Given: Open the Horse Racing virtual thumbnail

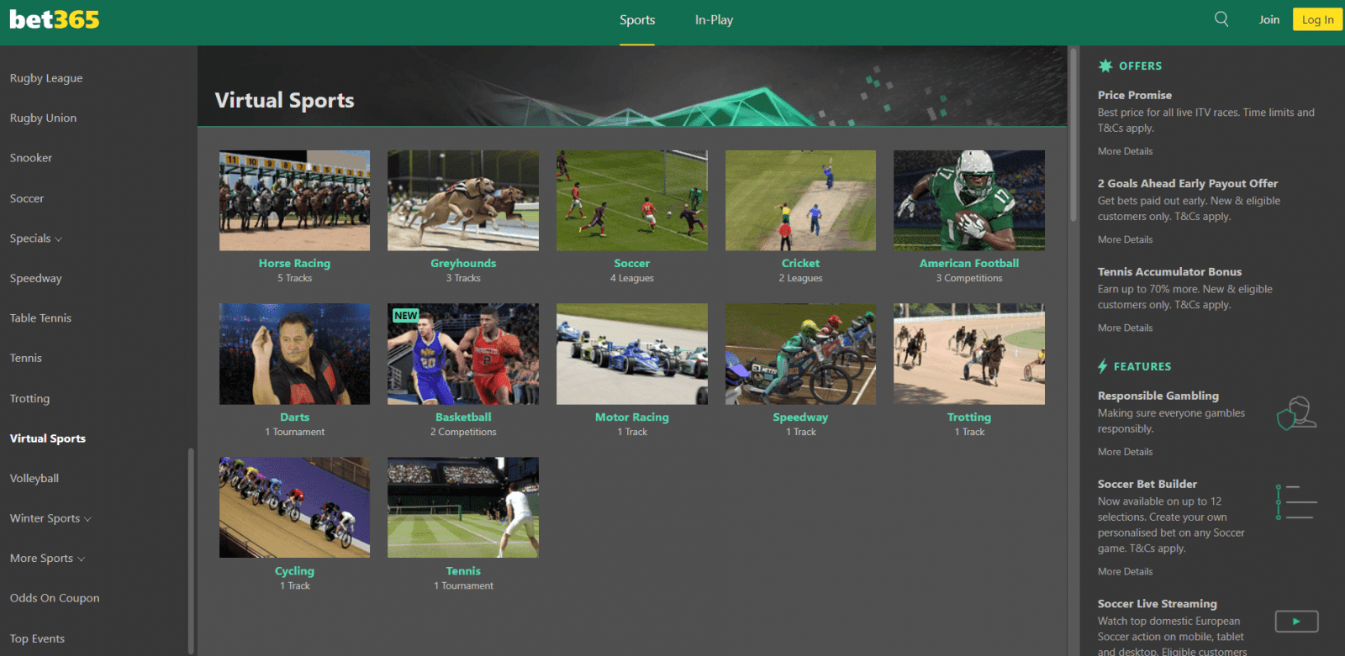Looking at the screenshot, I should tap(294, 201).
